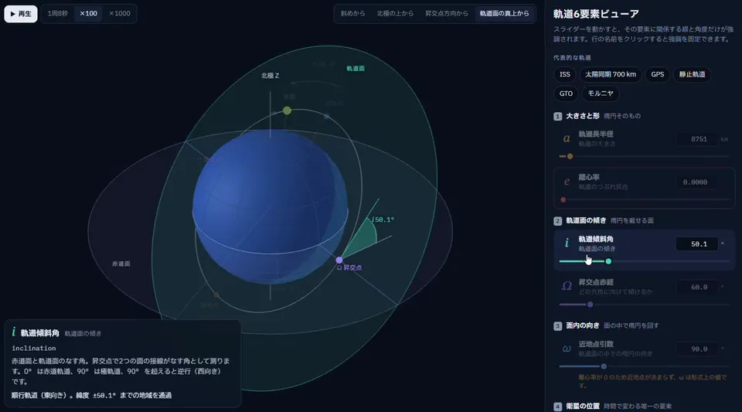
Task: Click the 離心率 slider handle
Action: pyautogui.click(x=563, y=199)
